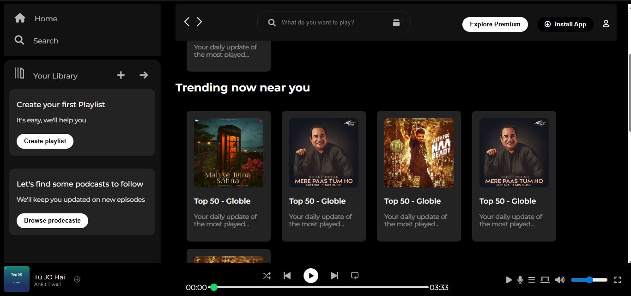Click the 00:00 elapsed time text
This screenshot has height=296, width=631.
point(196,287)
